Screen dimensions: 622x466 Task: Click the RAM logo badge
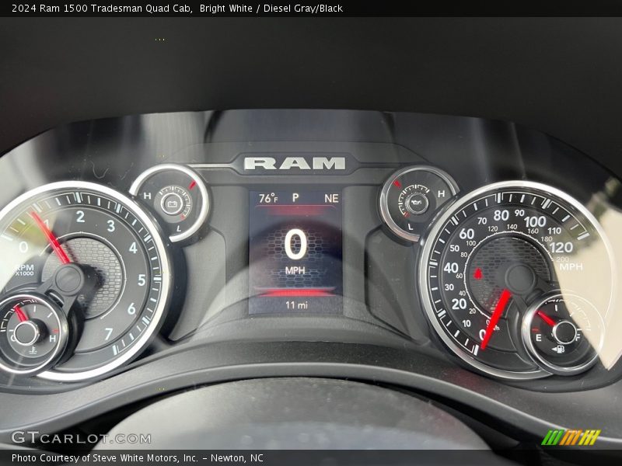[295, 163]
